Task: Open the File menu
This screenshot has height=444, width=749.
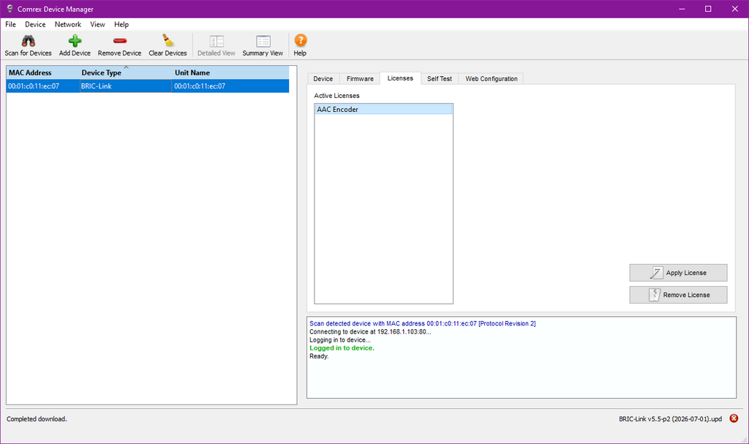Action: click(10, 24)
